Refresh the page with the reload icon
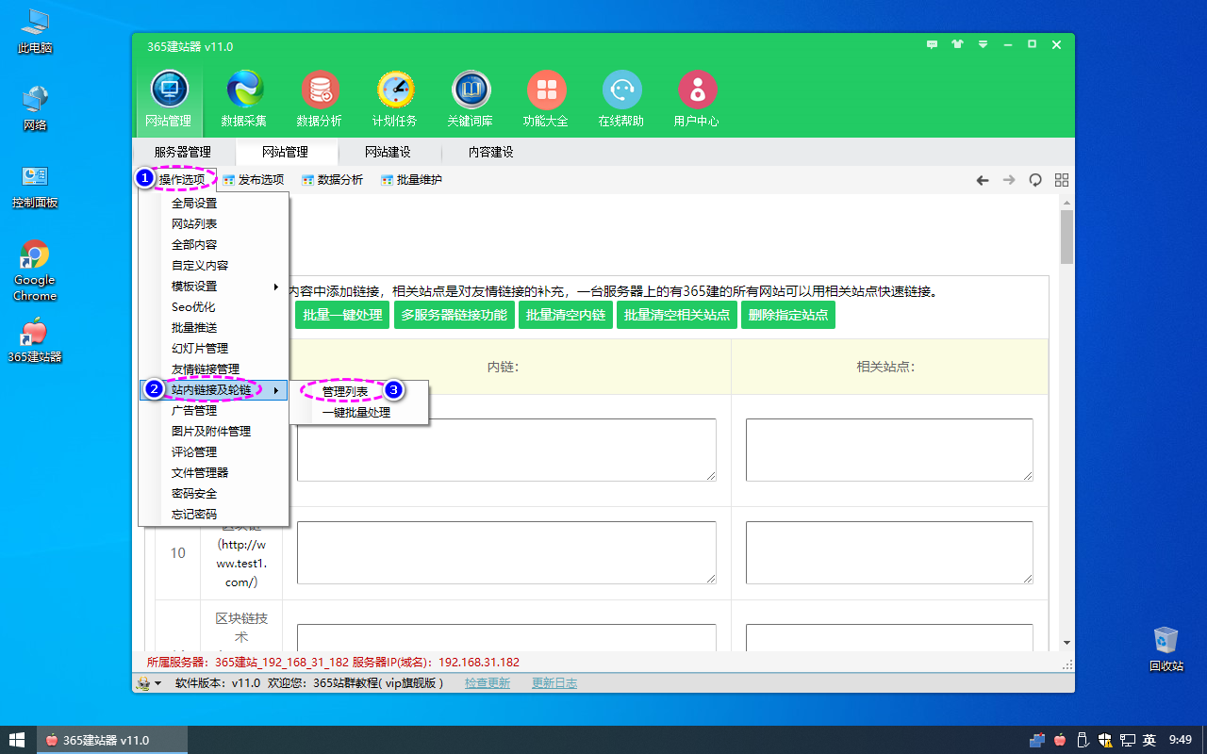This screenshot has width=1207, height=754. 1035,180
